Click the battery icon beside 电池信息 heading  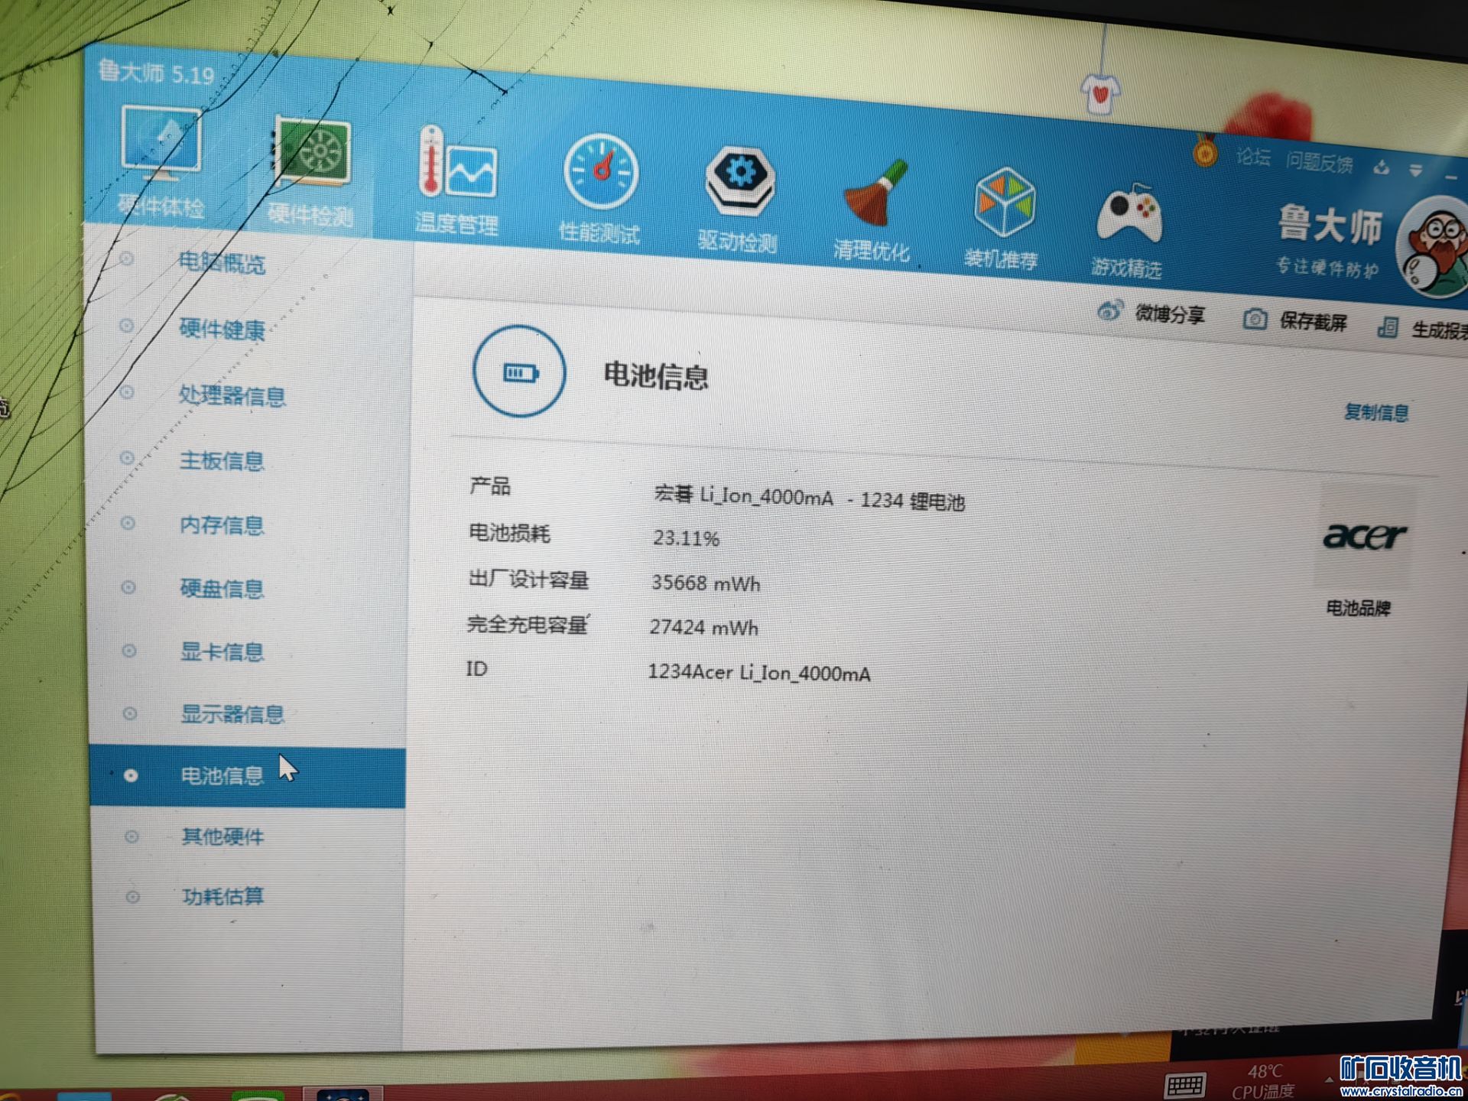pyautogui.click(x=520, y=372)
